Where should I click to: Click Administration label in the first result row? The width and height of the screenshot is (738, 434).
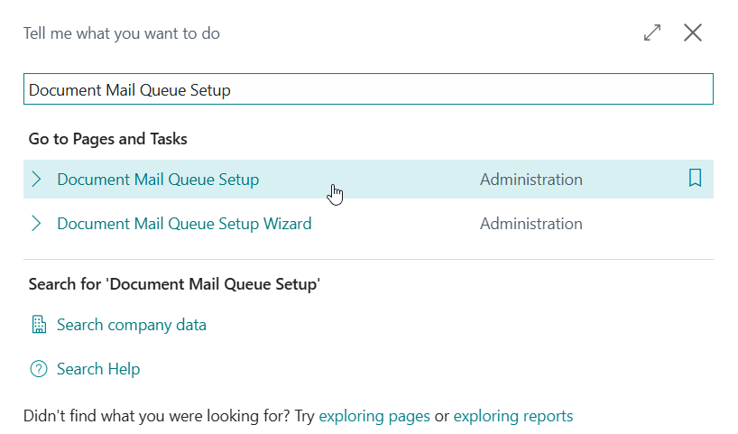click(x=530, y=180)
